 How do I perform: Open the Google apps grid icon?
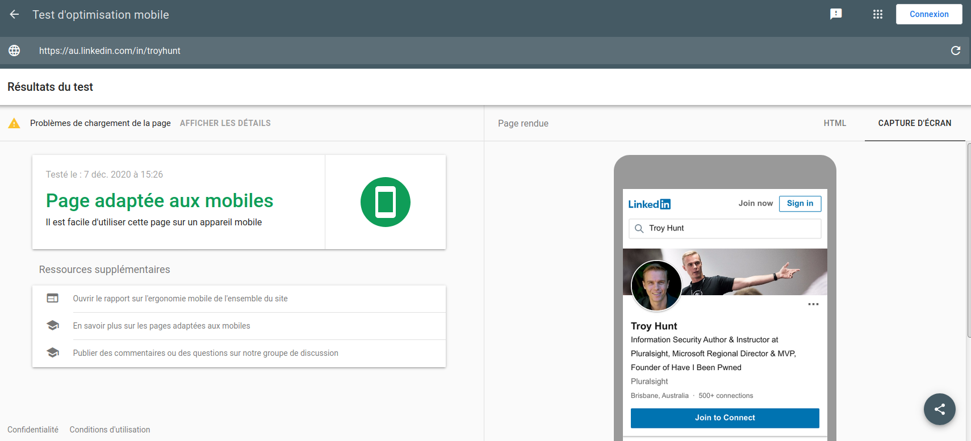click(878, 14)
